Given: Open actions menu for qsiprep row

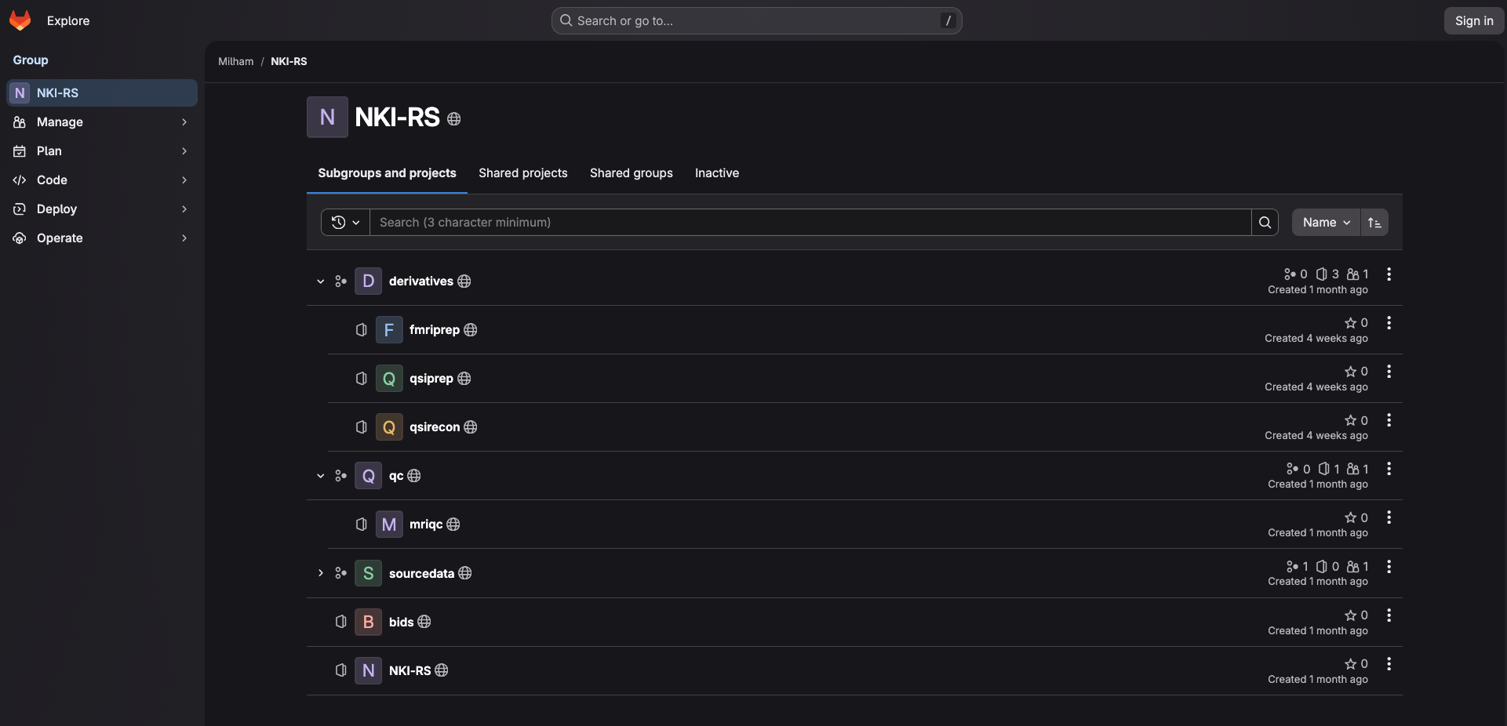Looking at the screenshot, I should pos(1389,372).
